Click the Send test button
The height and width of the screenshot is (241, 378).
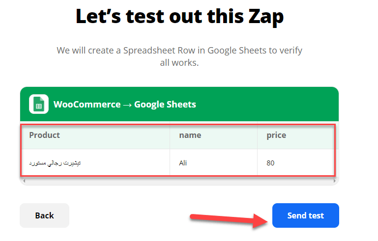[x=305, y=215]
